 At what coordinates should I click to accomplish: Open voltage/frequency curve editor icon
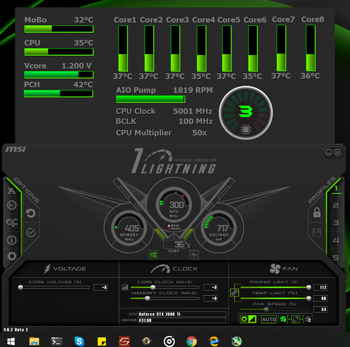click(x=125, y=287)
